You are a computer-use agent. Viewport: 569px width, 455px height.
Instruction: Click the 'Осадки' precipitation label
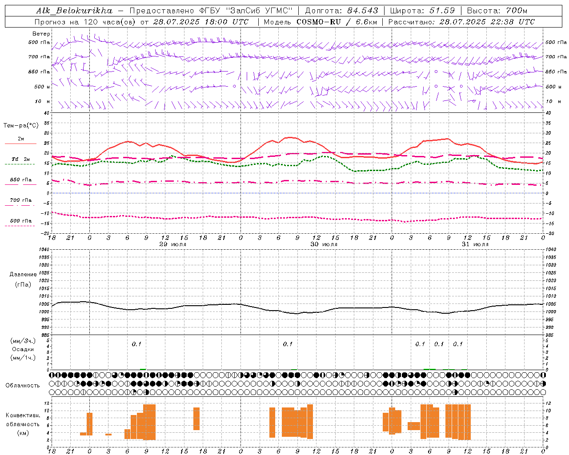click(x=23, y=349)
